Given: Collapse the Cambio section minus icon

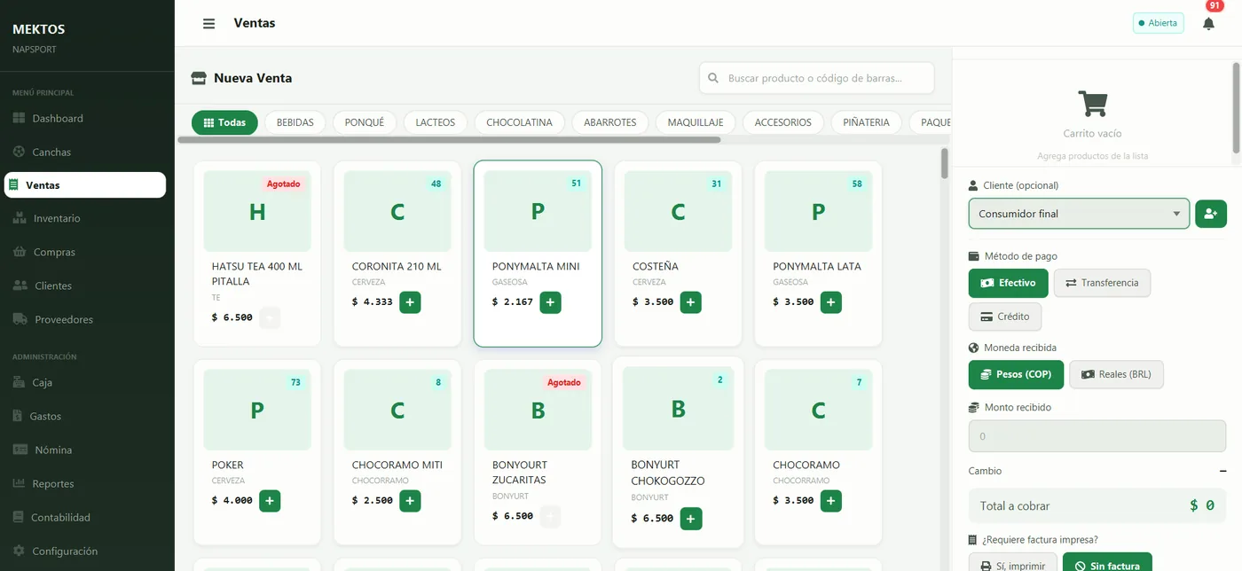Looking at the screenshot, I should (1223, 471).
